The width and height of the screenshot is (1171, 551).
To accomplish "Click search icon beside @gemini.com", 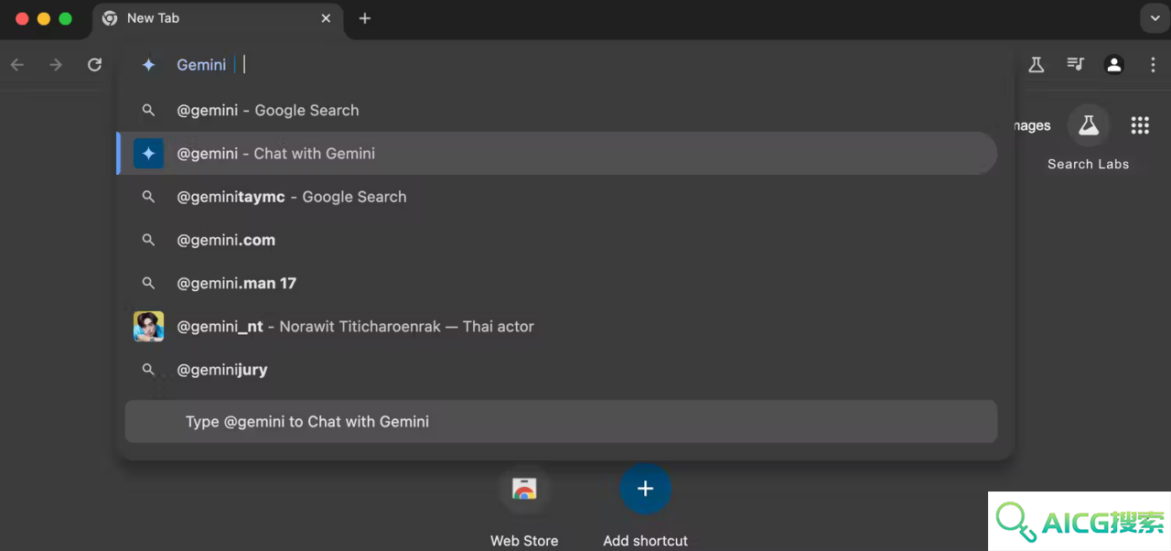I will (x=148, y=240).
